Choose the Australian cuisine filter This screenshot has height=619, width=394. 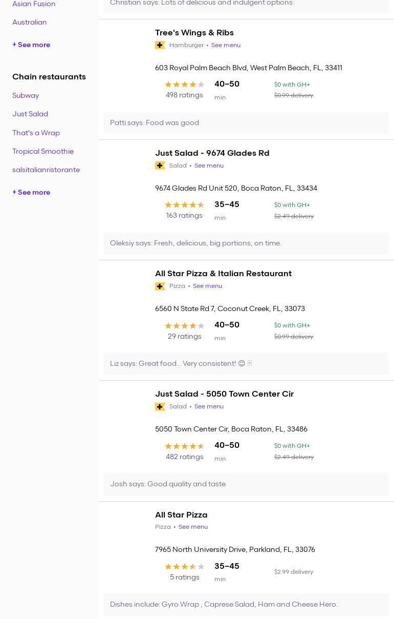(x=30, y=22)
